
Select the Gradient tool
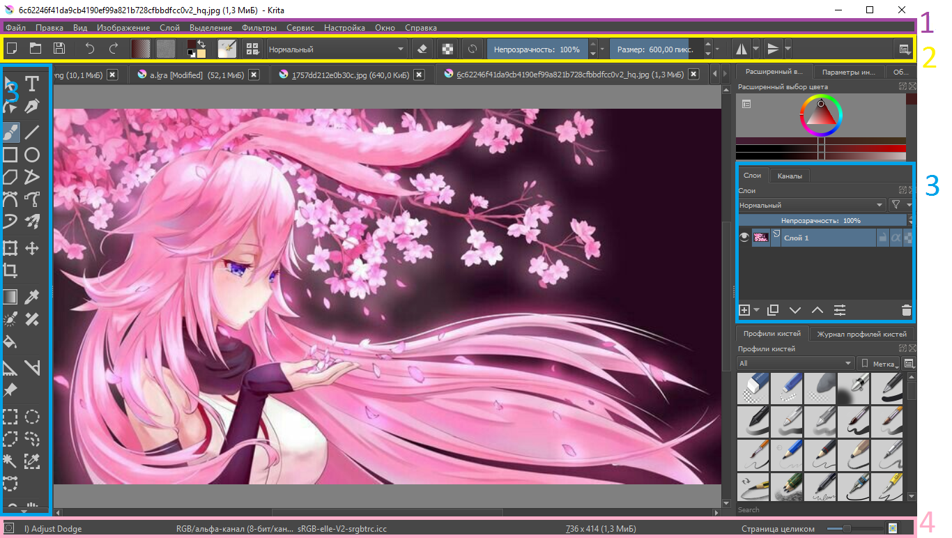(x=10, y=296)
